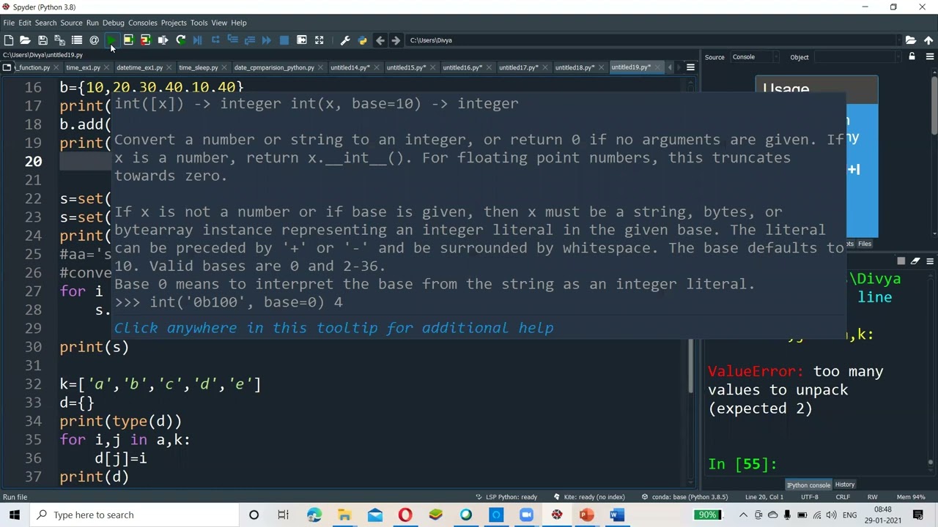
Task: Click LSP Python: ready status
Action: click(506, 497)
